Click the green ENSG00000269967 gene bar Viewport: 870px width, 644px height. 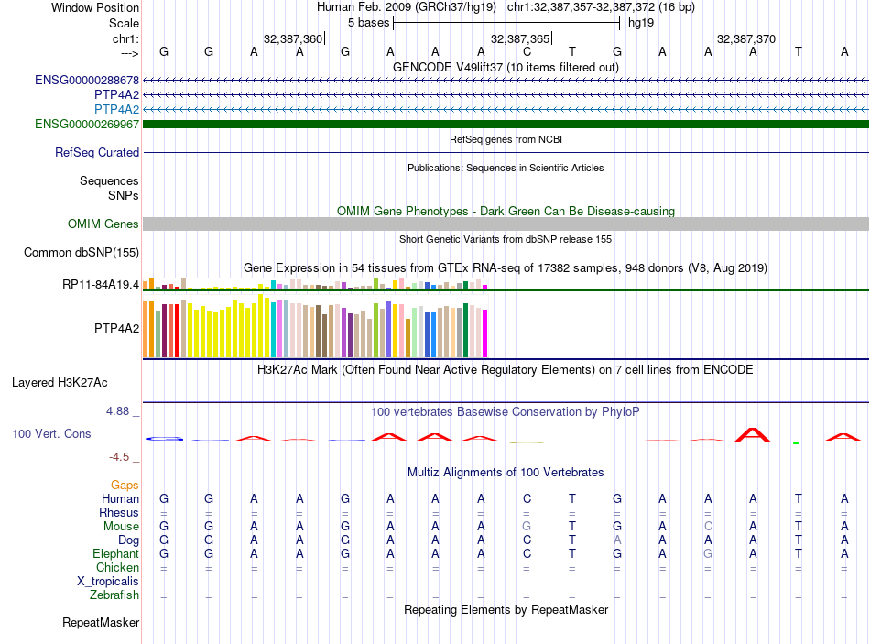pos(506,124)
